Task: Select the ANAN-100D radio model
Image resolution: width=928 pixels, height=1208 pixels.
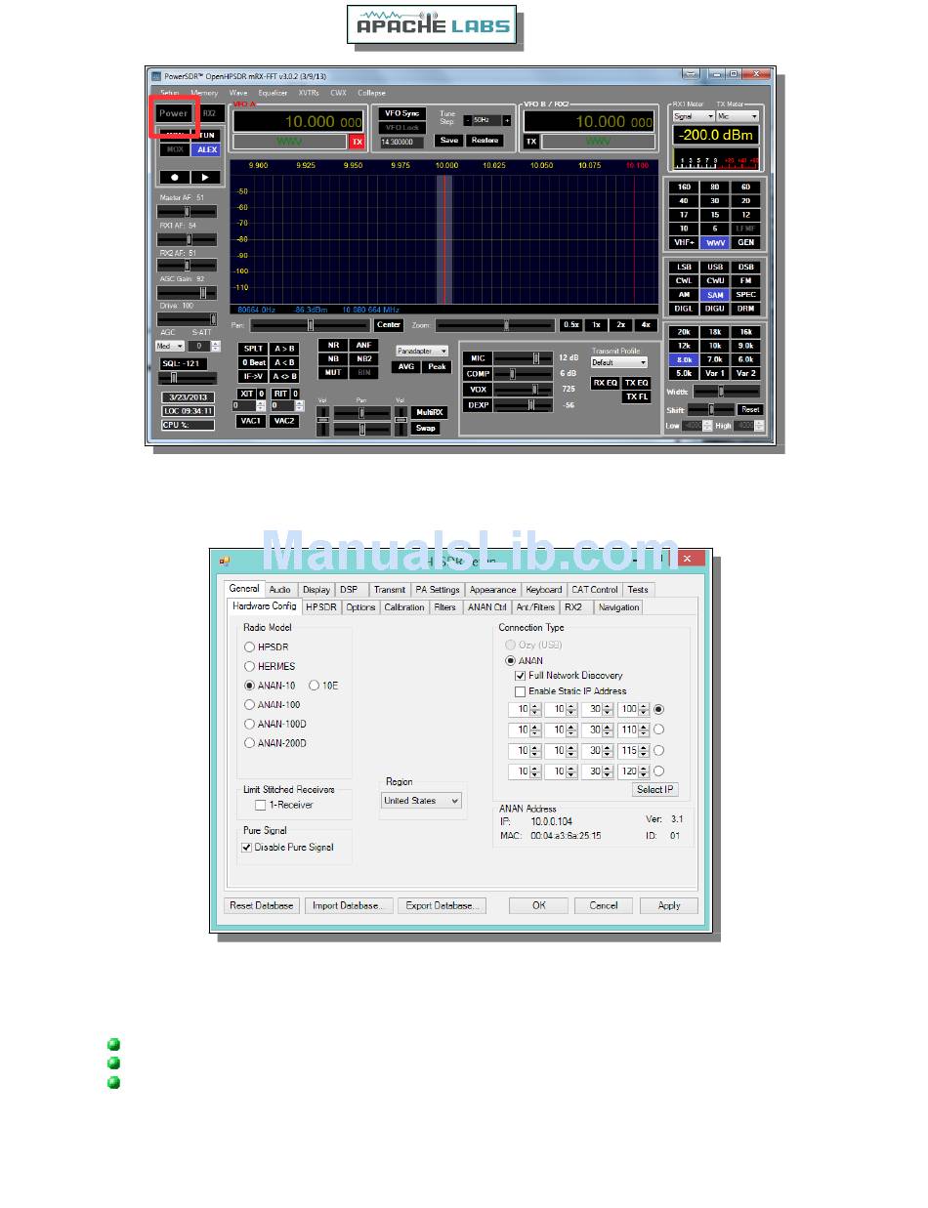Action: [249, 724]
